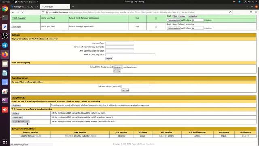Image resolution: width=259 pixels, height=146 pixels.
Task: Open the Firefox hamburger menu
Action: (x=256, y=13)
